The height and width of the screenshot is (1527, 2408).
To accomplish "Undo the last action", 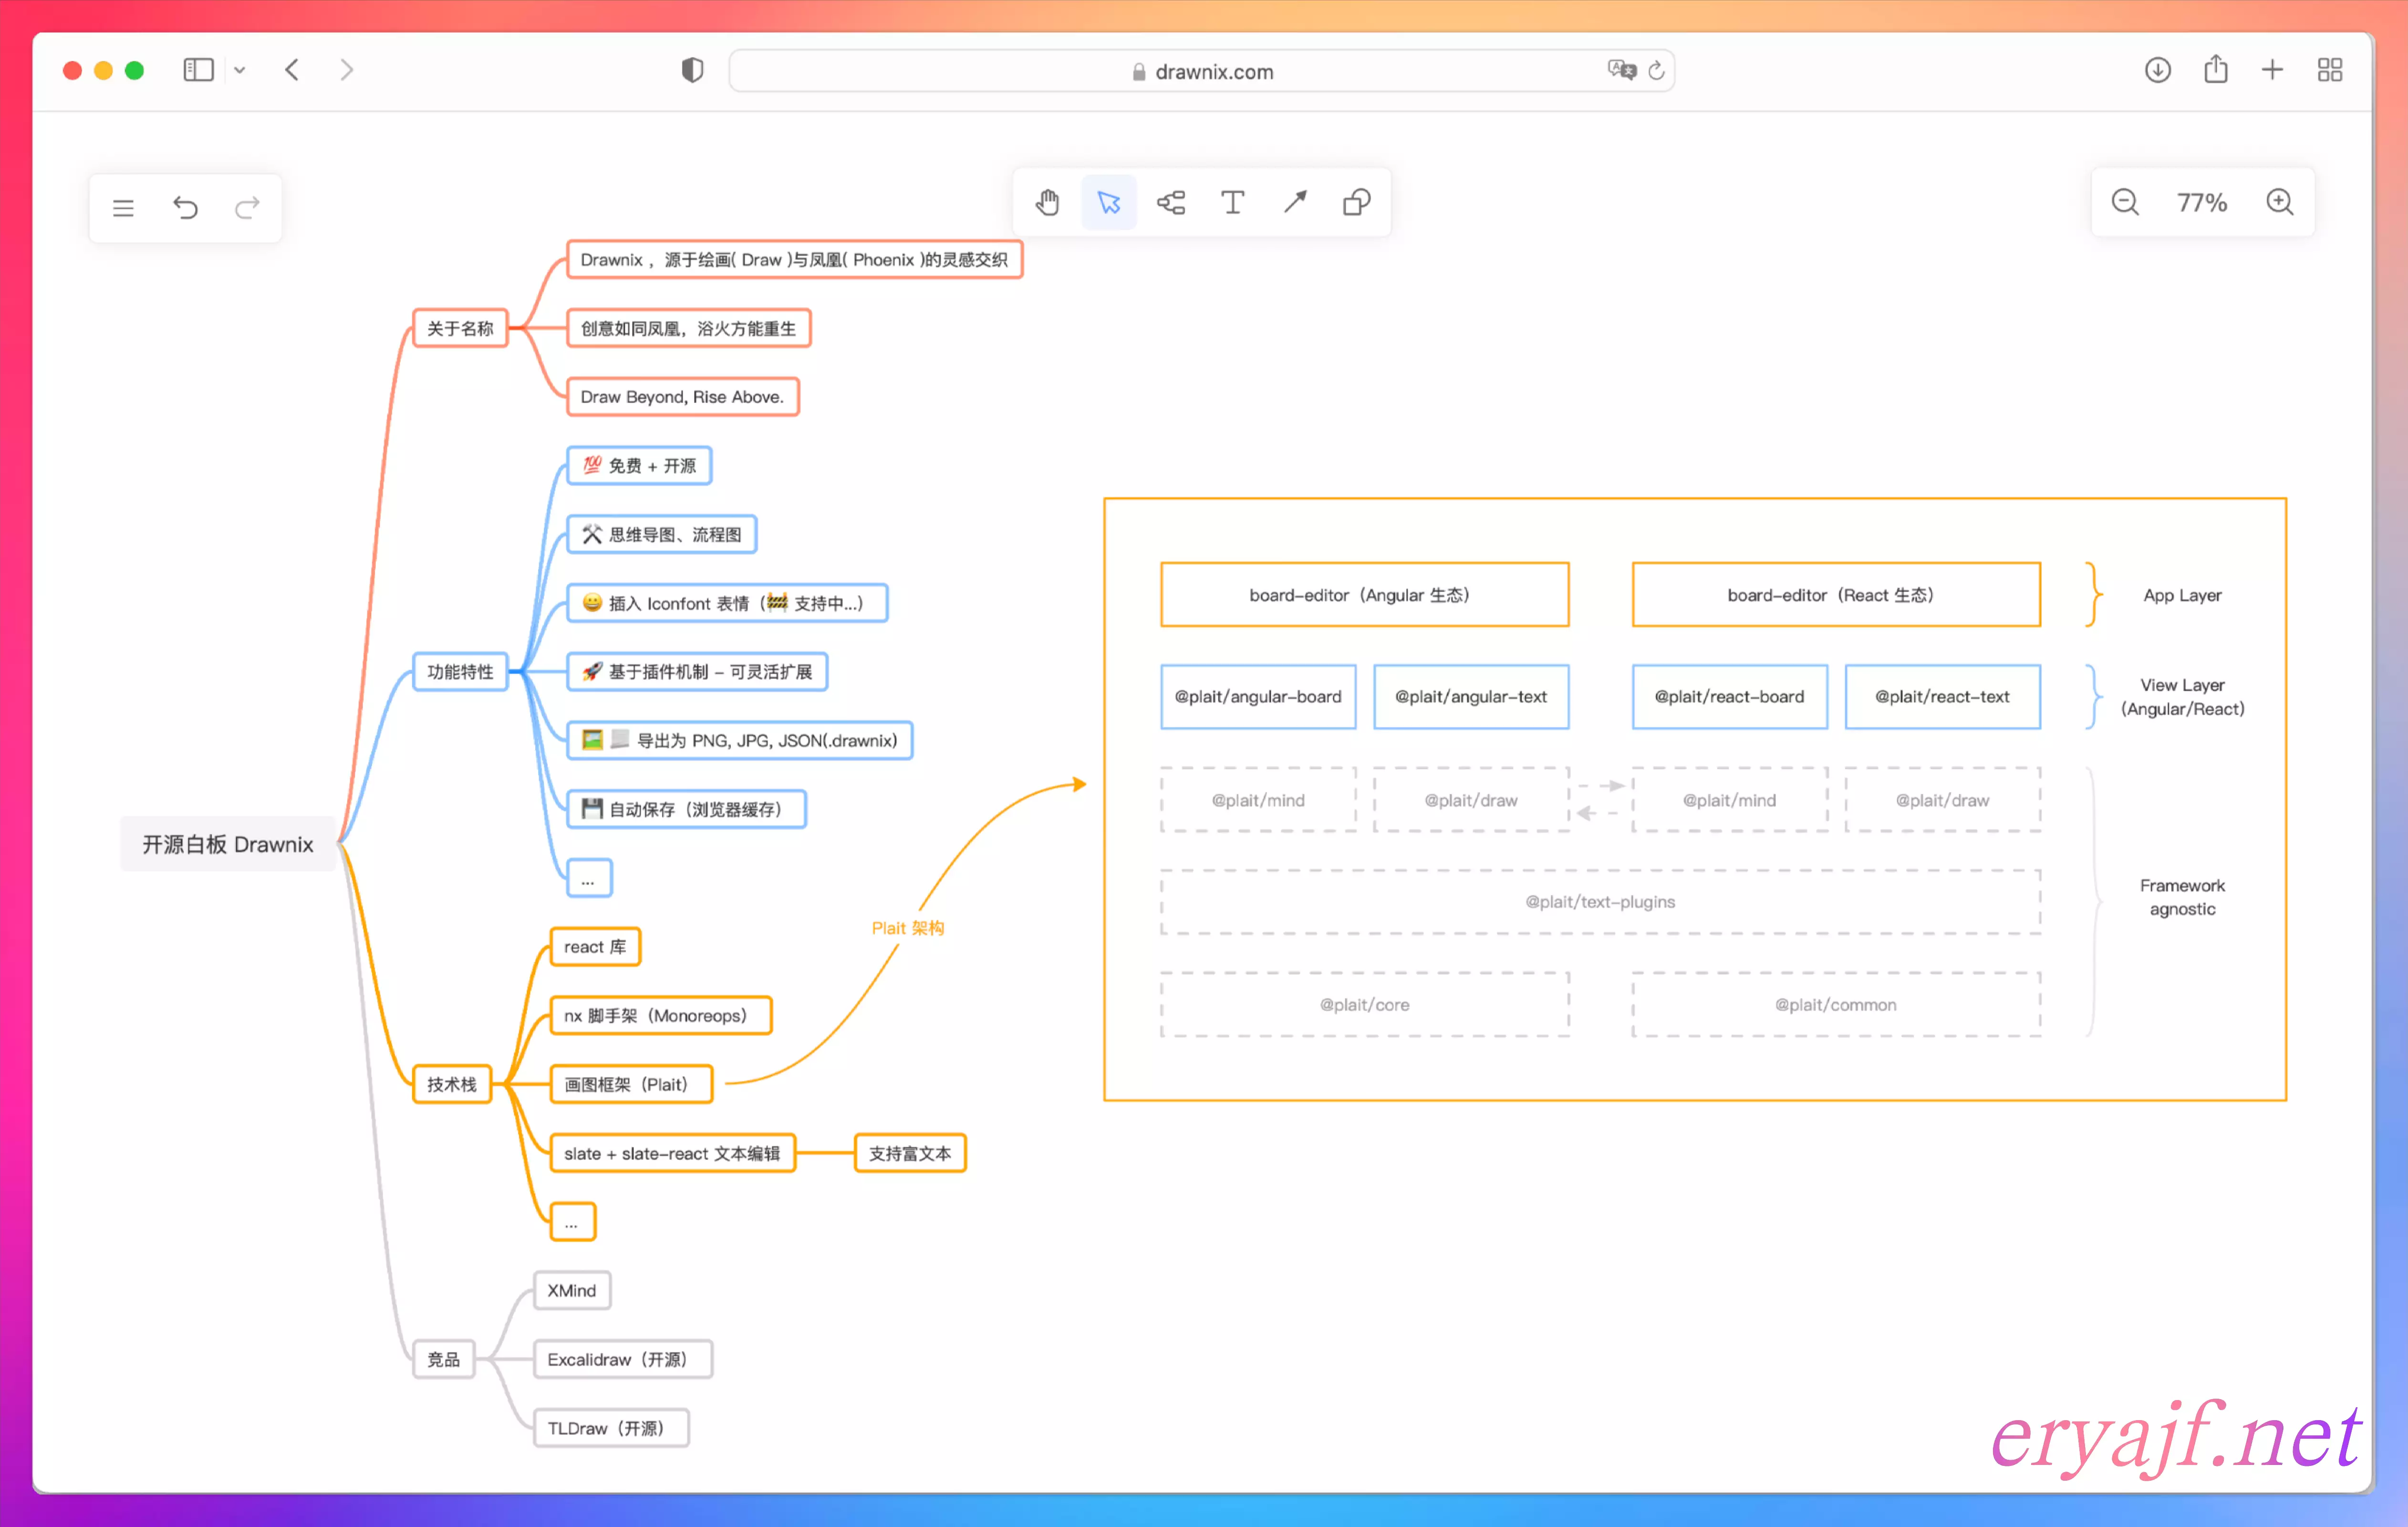I will point(185,208).
